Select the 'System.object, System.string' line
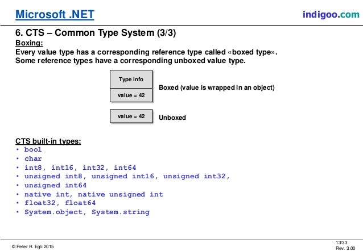The height and width of the screenshot is (251, 363). pyautogui.click(x=87, y=212)
